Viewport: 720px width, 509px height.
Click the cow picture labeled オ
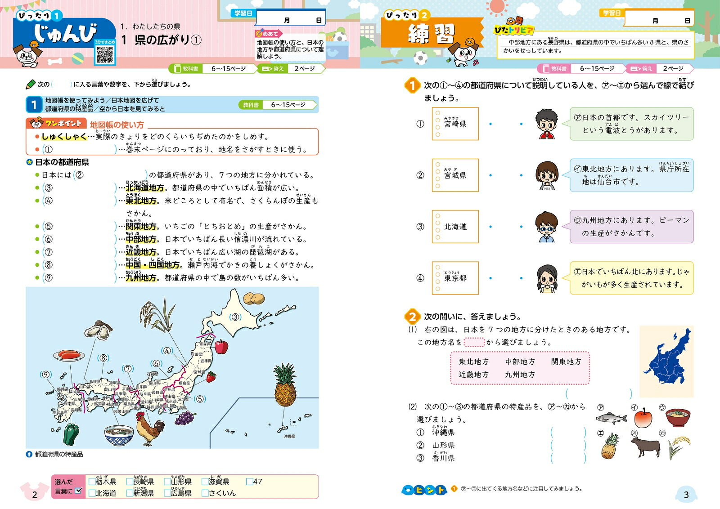click(645, 446)
